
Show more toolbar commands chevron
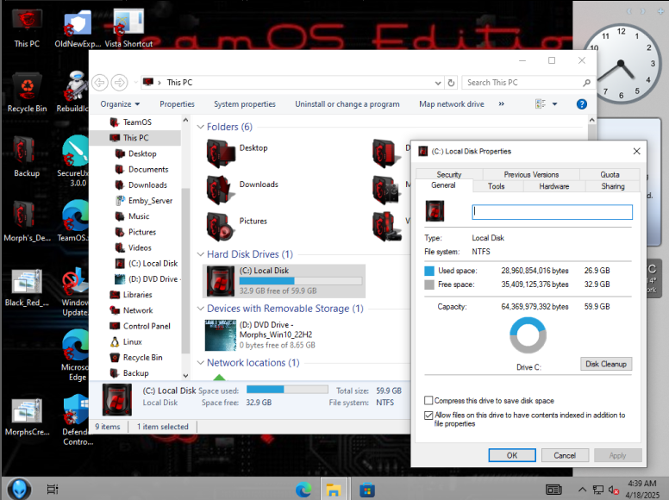(502, 103)
